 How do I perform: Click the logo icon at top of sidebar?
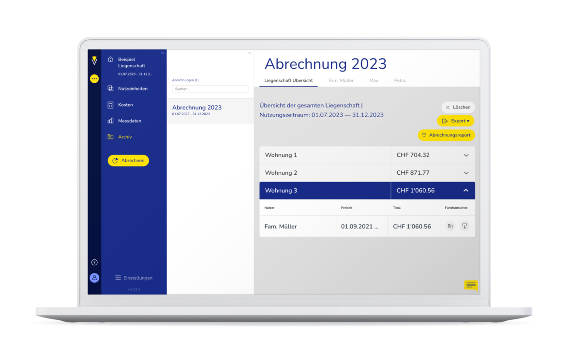(94, 60)
